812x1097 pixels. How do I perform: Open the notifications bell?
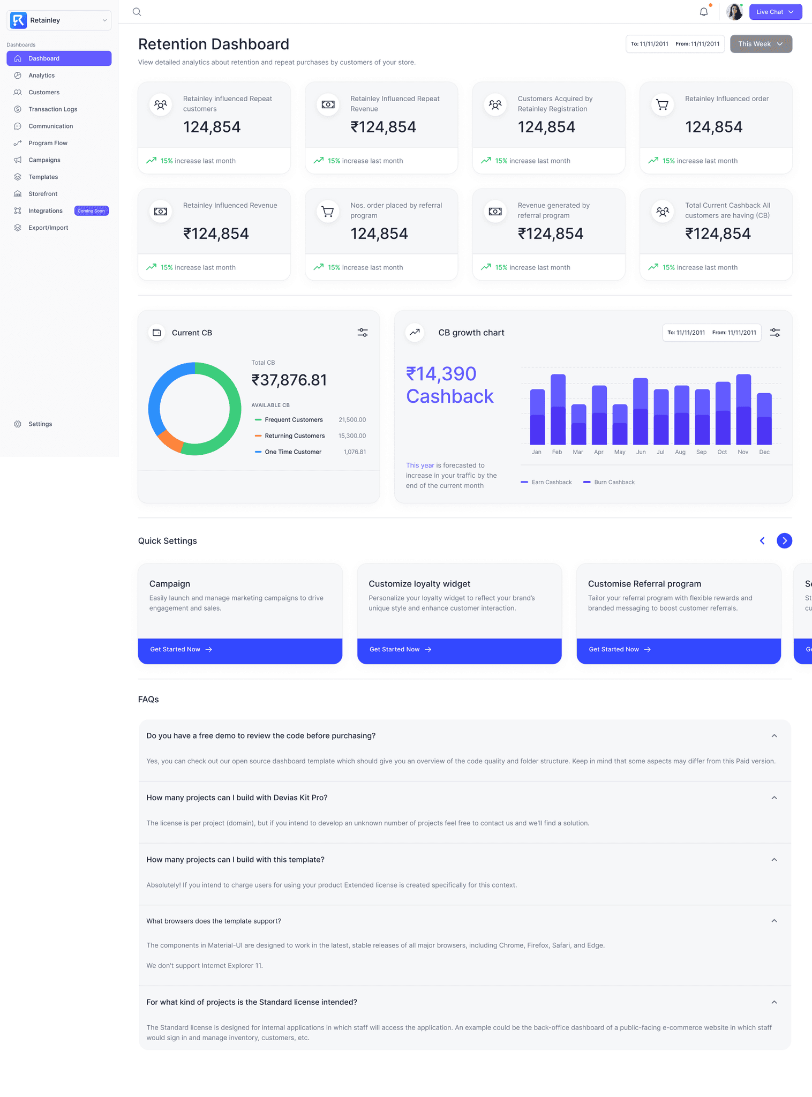tap(704, 12)
